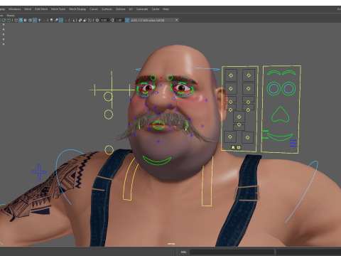Toggle use default material icon
Screen dimensions: 341x256
click(26, 20)
